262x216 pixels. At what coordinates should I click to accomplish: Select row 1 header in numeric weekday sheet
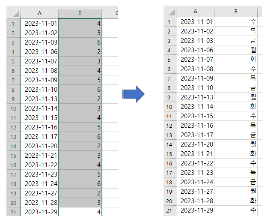(x=13, y=24)
